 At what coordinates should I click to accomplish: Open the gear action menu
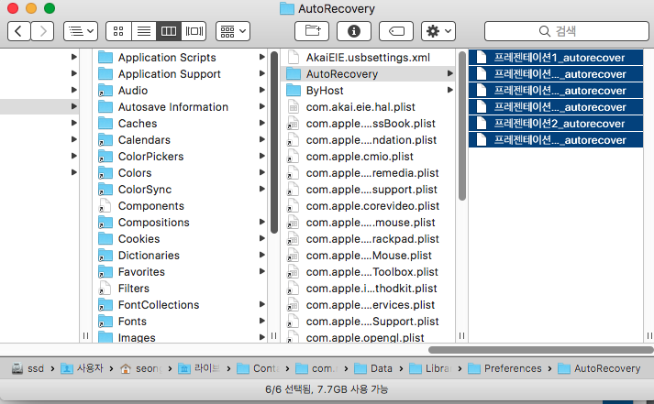[438, 31]
